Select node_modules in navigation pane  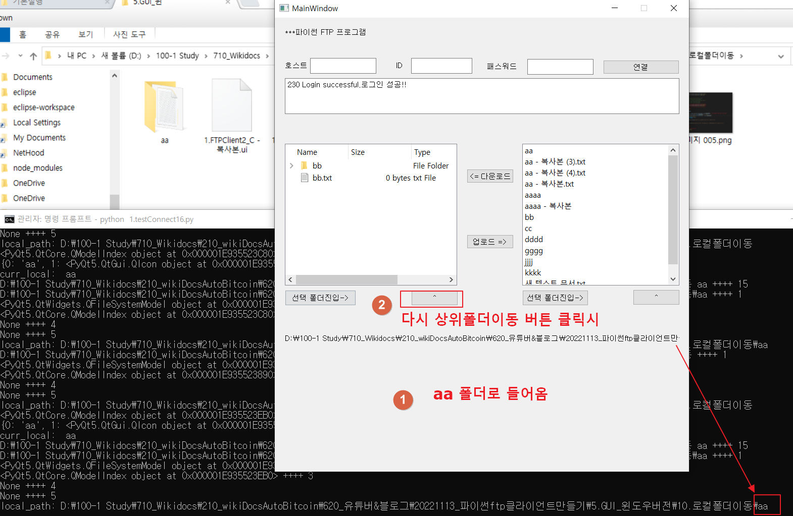pyautogui.click(x=38, y=168)
